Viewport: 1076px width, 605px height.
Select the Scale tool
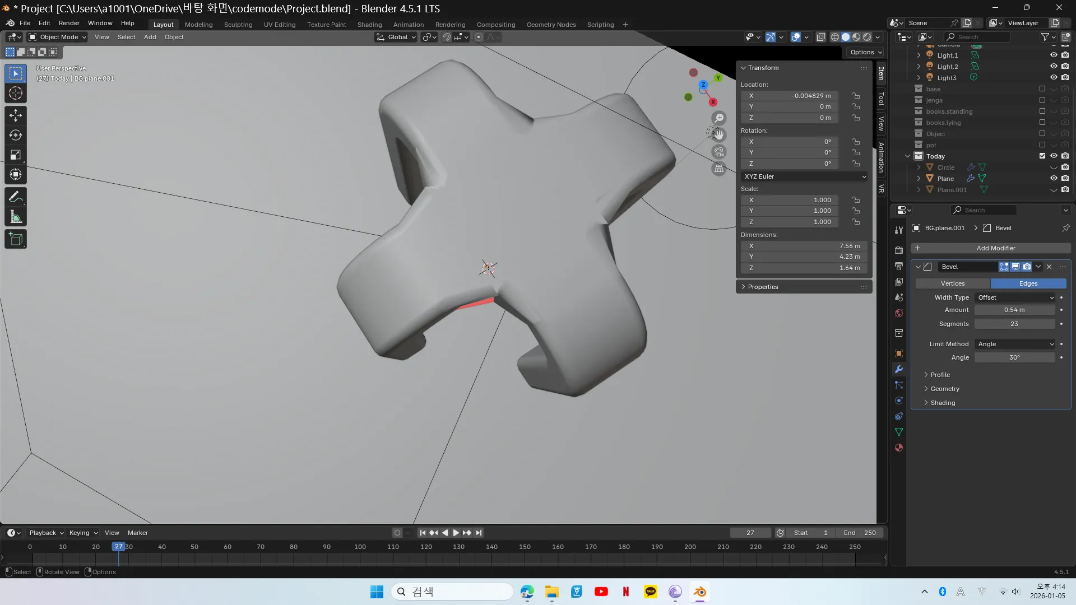16,155
